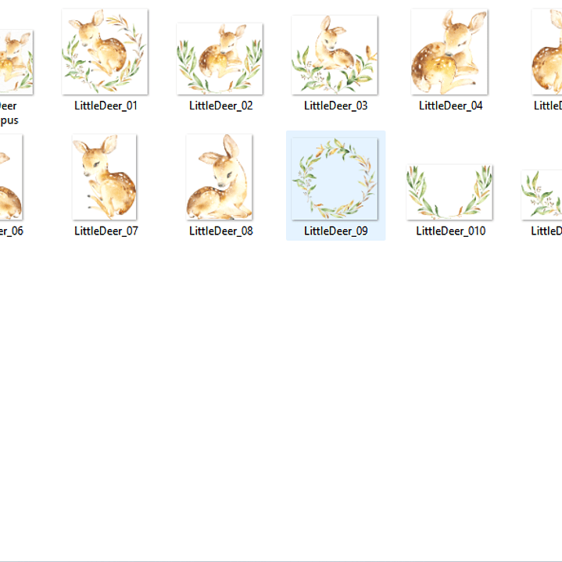Viewport: 562px width, 562px height.
Task: Click the LittleDeer_09 file name text
Action: [x=335, y=231]
